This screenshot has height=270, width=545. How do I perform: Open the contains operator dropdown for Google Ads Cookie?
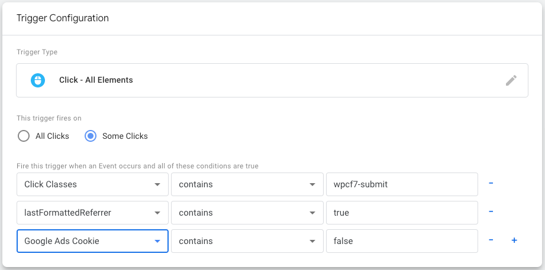247,241
